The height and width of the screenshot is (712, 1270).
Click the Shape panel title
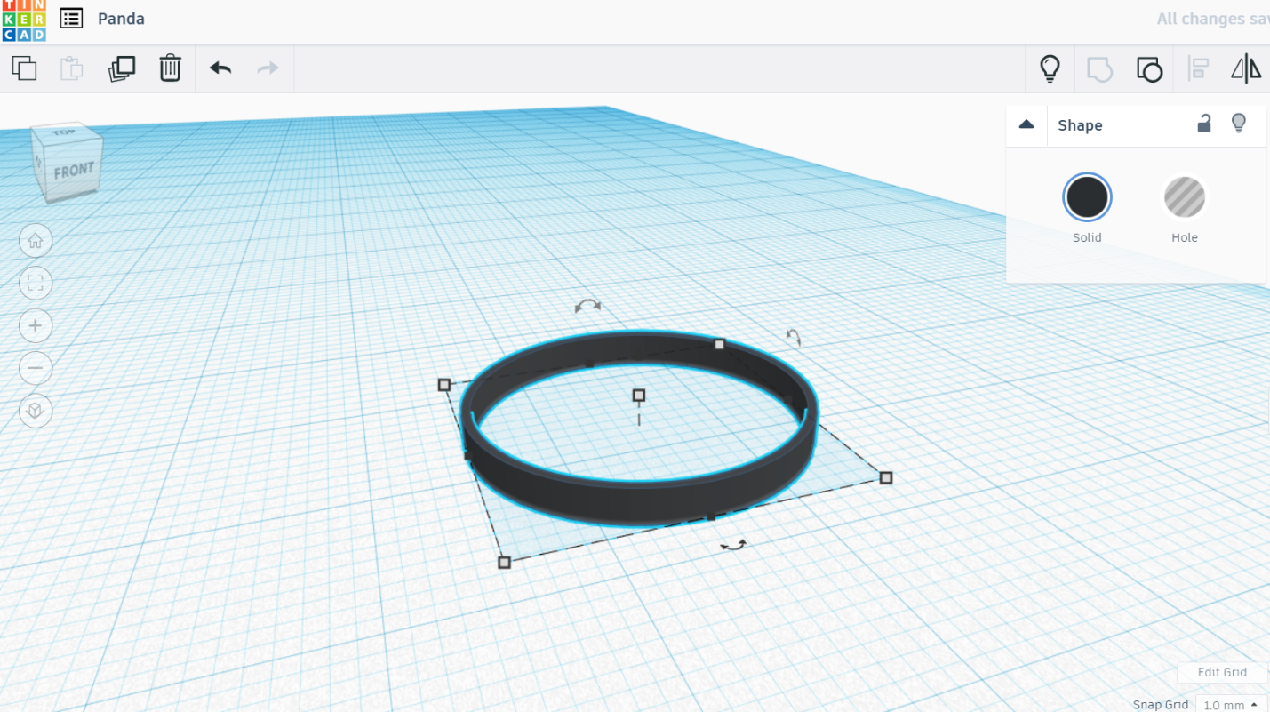1080,125
